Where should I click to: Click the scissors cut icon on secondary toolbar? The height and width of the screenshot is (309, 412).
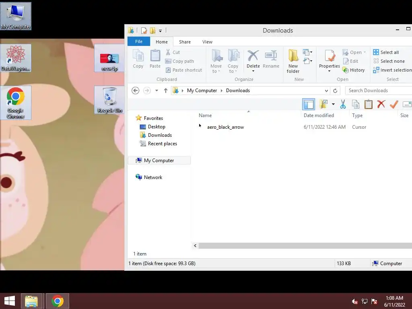click(x=343, y=104)
